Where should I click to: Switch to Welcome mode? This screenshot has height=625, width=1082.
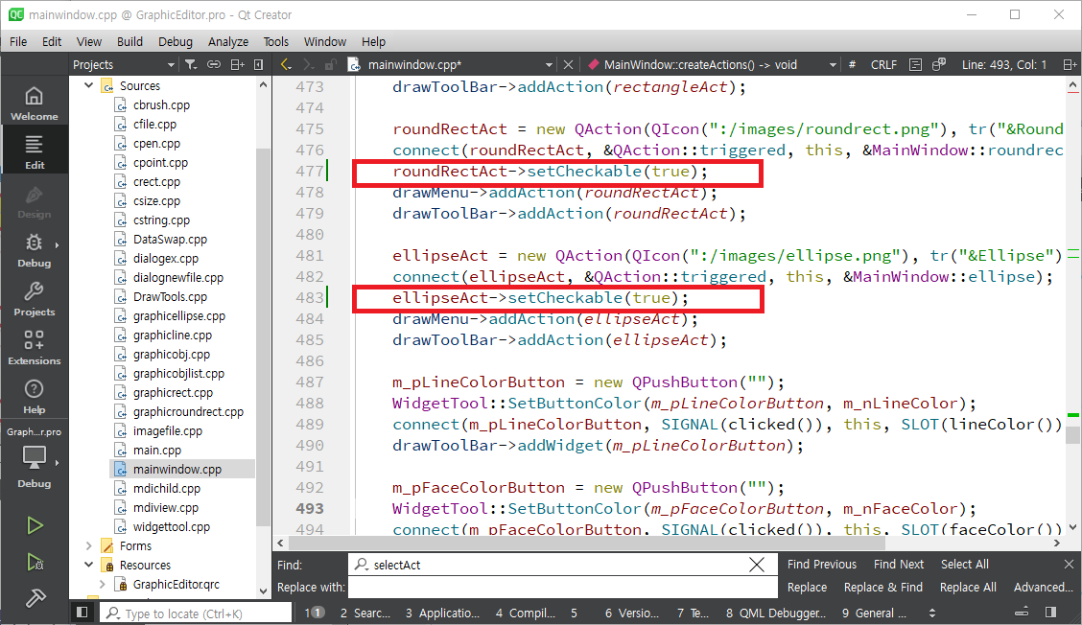coord(34,104)
